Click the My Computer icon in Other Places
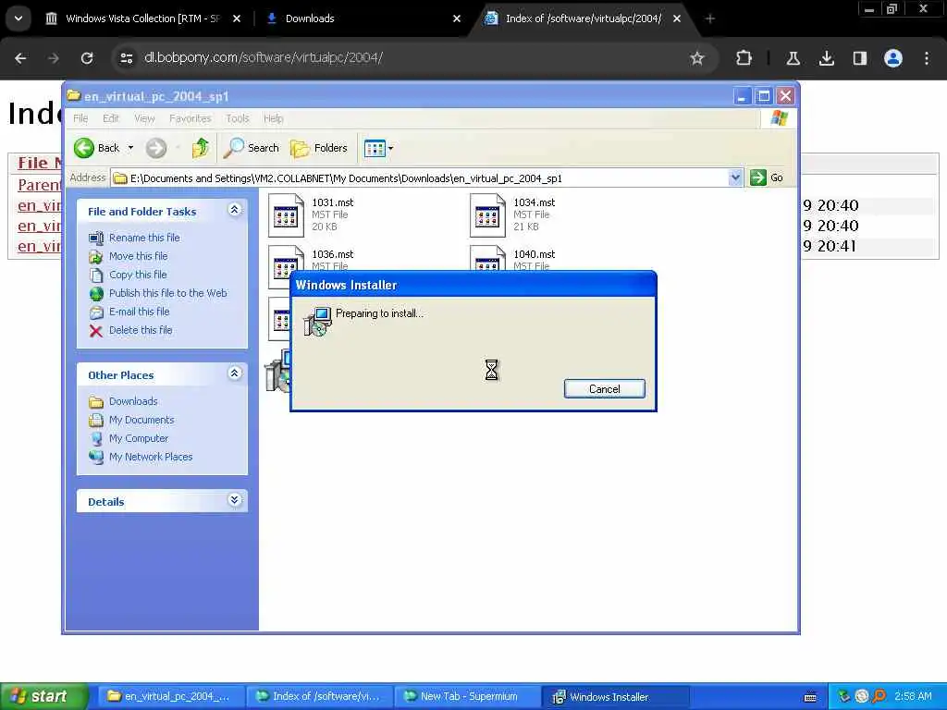The width and height of the screenshot is (947, 710). click(96, 439)
